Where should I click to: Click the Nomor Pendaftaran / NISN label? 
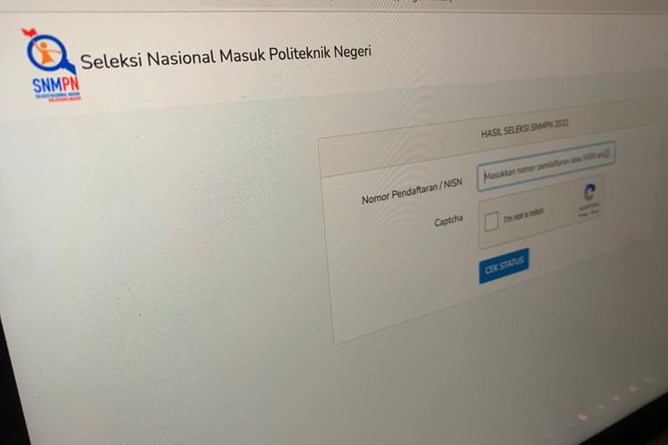(411, 191)
